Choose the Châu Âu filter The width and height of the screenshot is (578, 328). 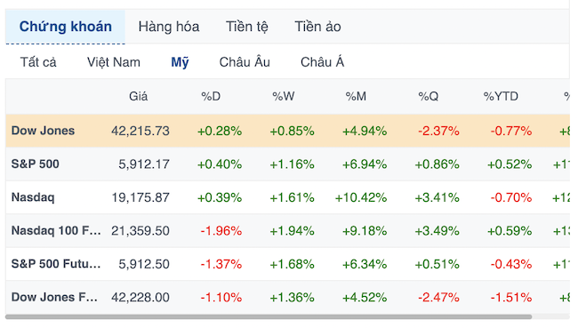point(245,62)
